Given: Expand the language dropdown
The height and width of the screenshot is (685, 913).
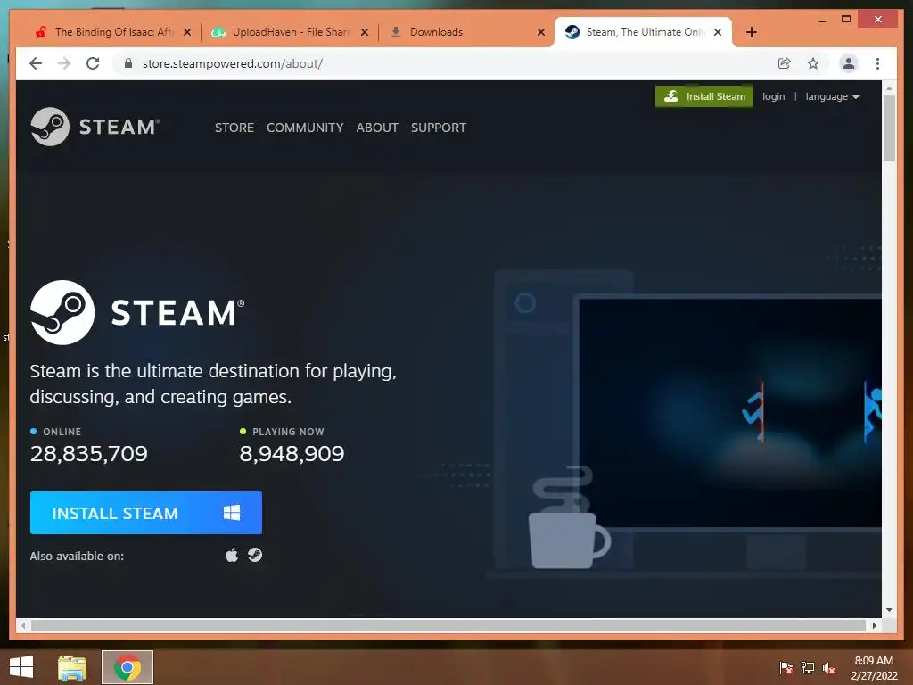Looking at the screenshot, I should point(832,96).
